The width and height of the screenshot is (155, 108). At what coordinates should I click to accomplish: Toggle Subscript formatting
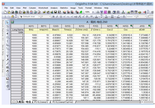pyautogui.click(x=68, y=17)
